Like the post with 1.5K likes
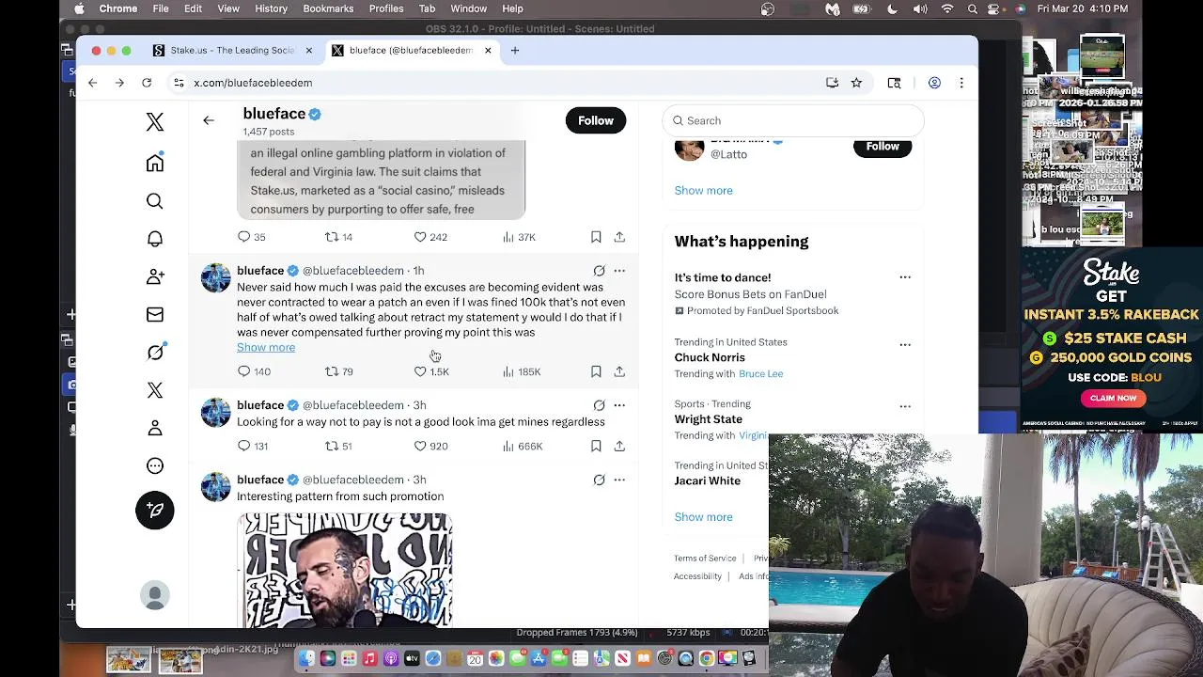The image size is (1203, 677). point(420,371)
